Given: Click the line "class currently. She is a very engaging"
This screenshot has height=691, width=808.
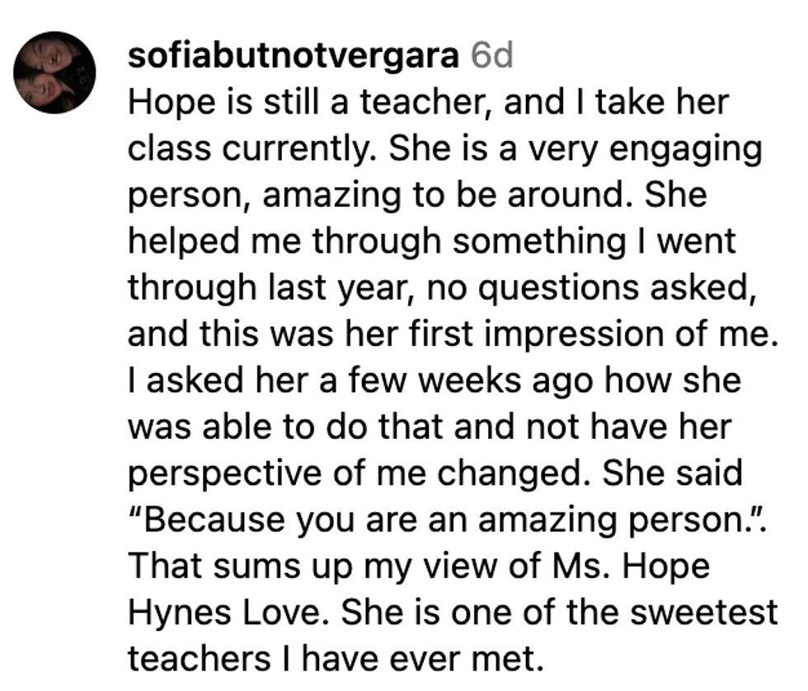Looking at the screenshot, I should (444, 148).
